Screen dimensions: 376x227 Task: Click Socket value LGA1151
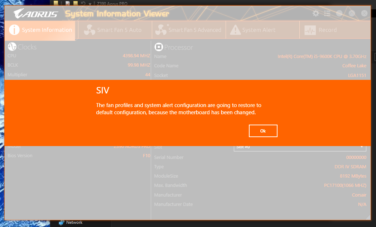(357, 75)
